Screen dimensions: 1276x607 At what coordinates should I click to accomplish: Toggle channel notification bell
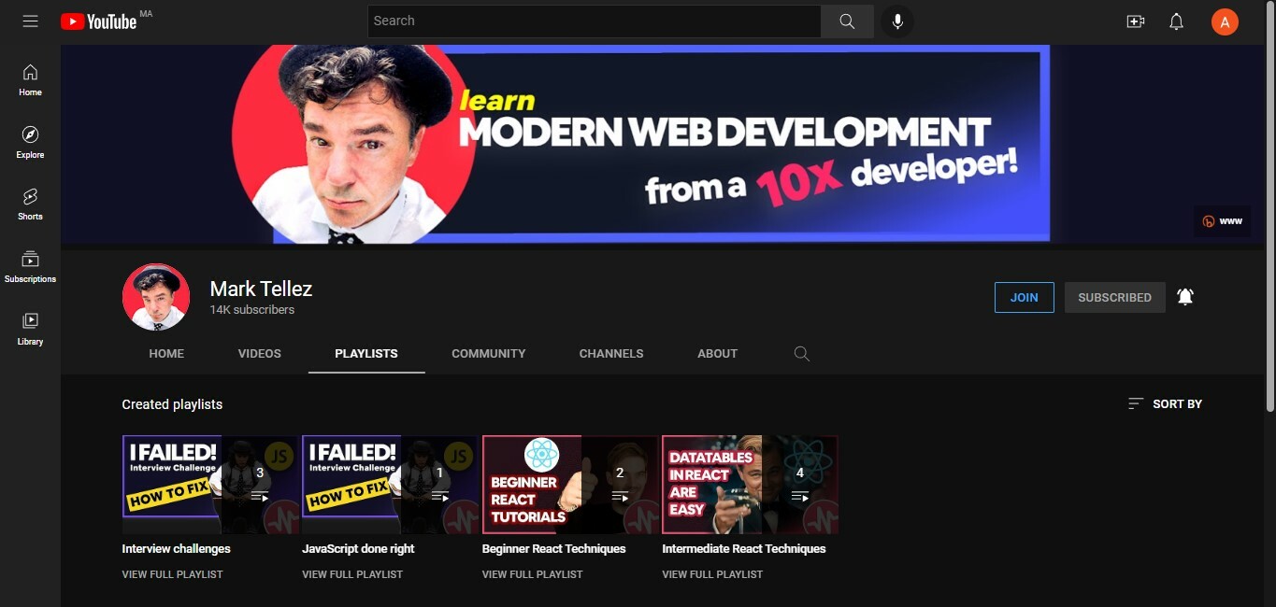point(1185,297)
